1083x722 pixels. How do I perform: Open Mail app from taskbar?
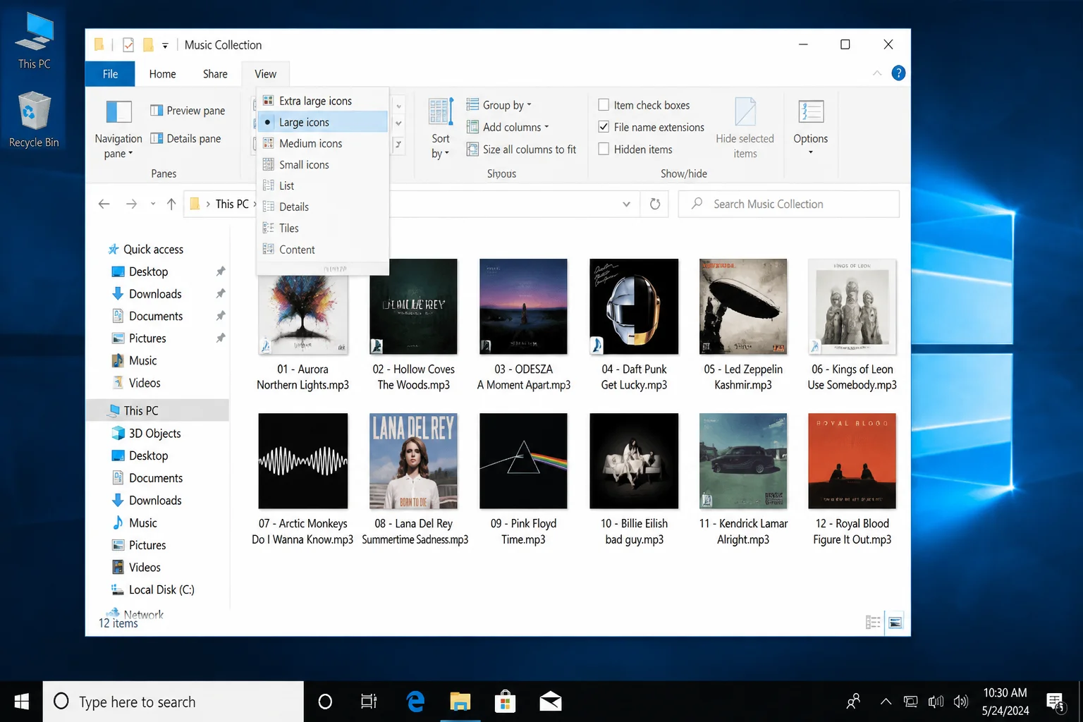click(550, 702)
